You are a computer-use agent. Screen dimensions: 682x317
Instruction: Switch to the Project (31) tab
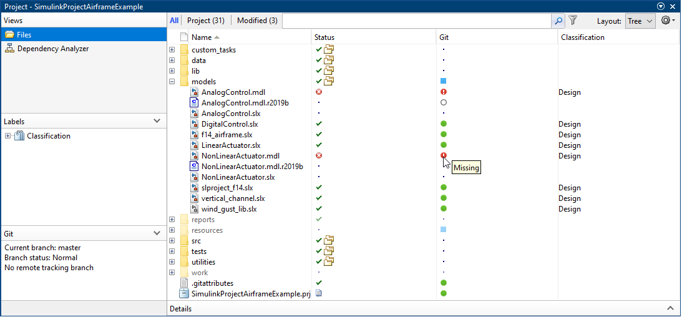click(x=206, y=21)
